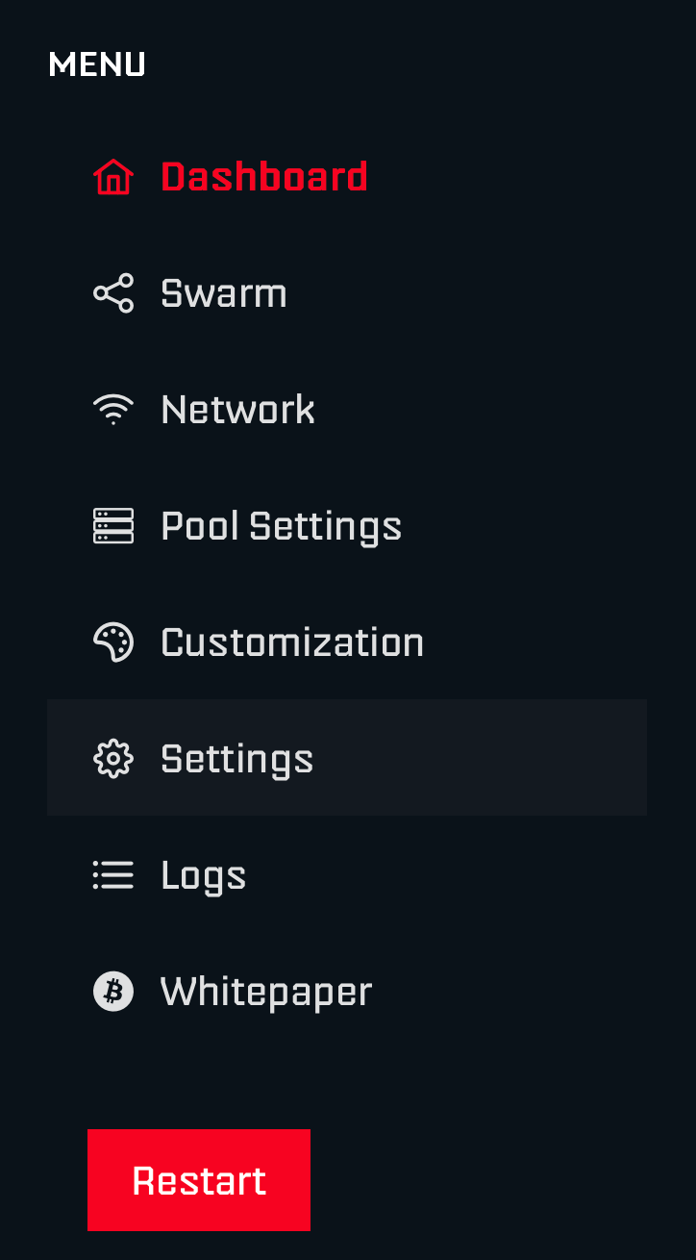
Task: Click the Whitepaper Bitcoin coin icon
Action: click(113, 992)
